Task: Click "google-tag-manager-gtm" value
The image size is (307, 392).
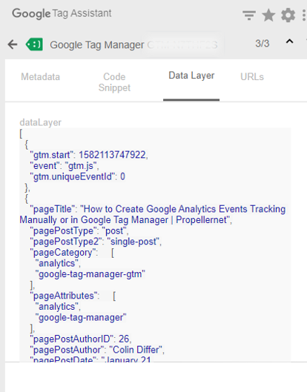Action: click(x=90, y=274)
